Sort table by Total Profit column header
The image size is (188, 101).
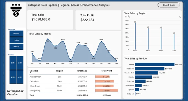[x=106, y=71]
